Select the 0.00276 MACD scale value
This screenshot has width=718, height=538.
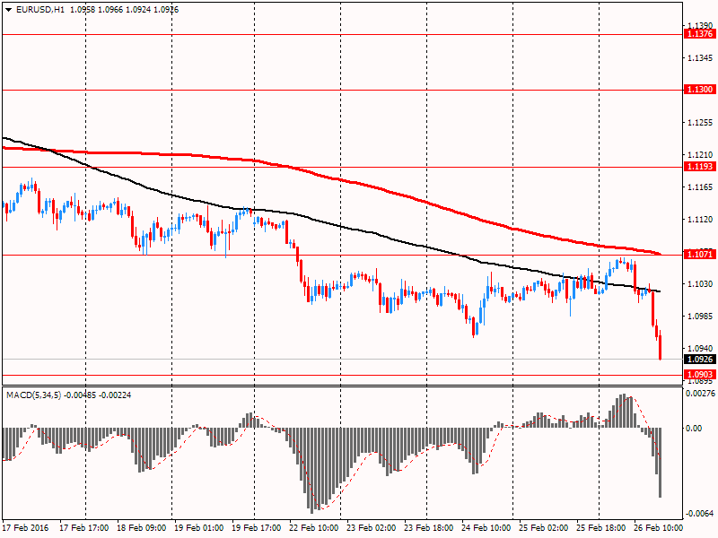pos(700,394)
